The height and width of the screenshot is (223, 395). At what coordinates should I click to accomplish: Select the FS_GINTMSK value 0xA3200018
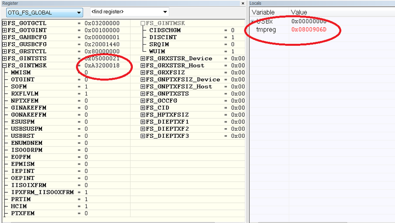pyautogui.click(x=102, y=66)
